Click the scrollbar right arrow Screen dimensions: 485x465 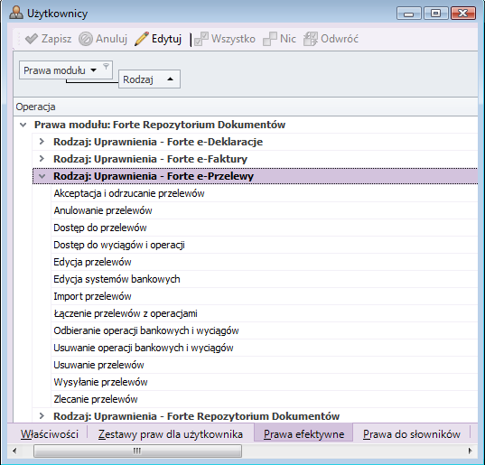471,451
